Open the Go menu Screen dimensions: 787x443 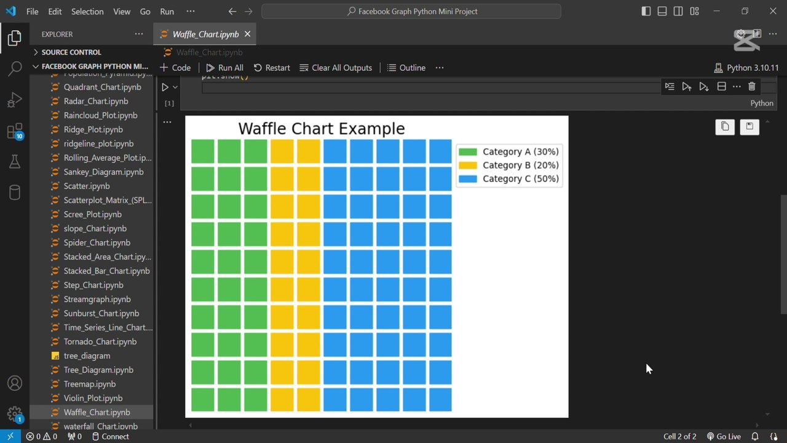145,11
